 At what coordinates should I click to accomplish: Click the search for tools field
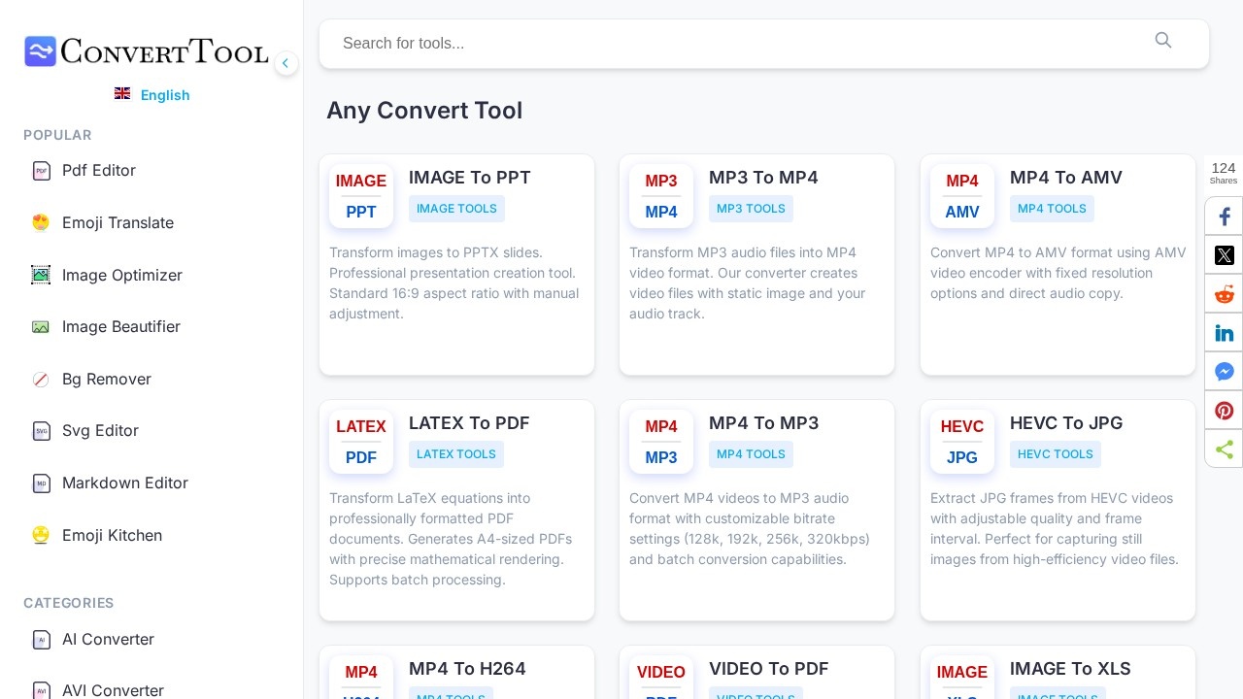(738, 44)
